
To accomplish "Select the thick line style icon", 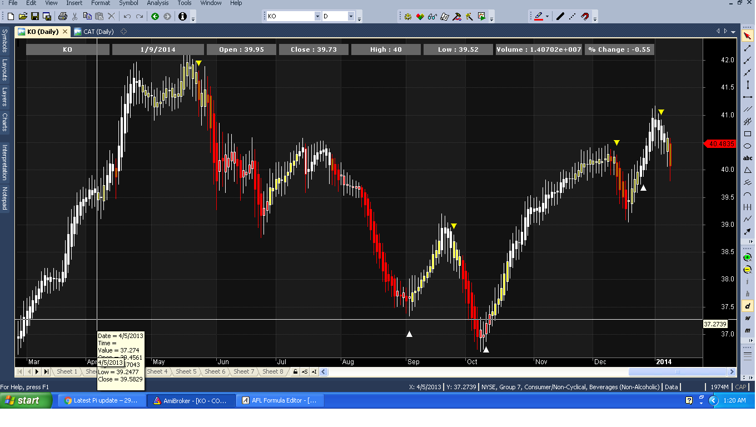I will pyautogui.click(x=560, y=17).
